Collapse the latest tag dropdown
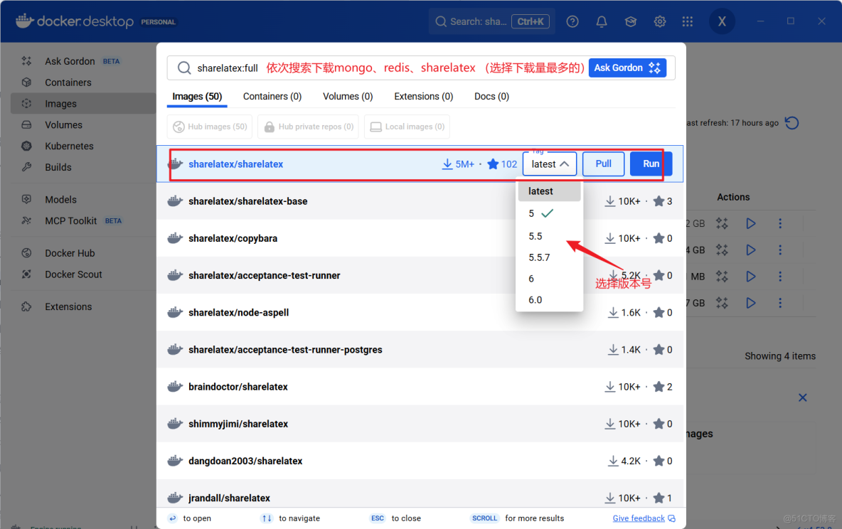Screen dimensions: 842x529 549,164
